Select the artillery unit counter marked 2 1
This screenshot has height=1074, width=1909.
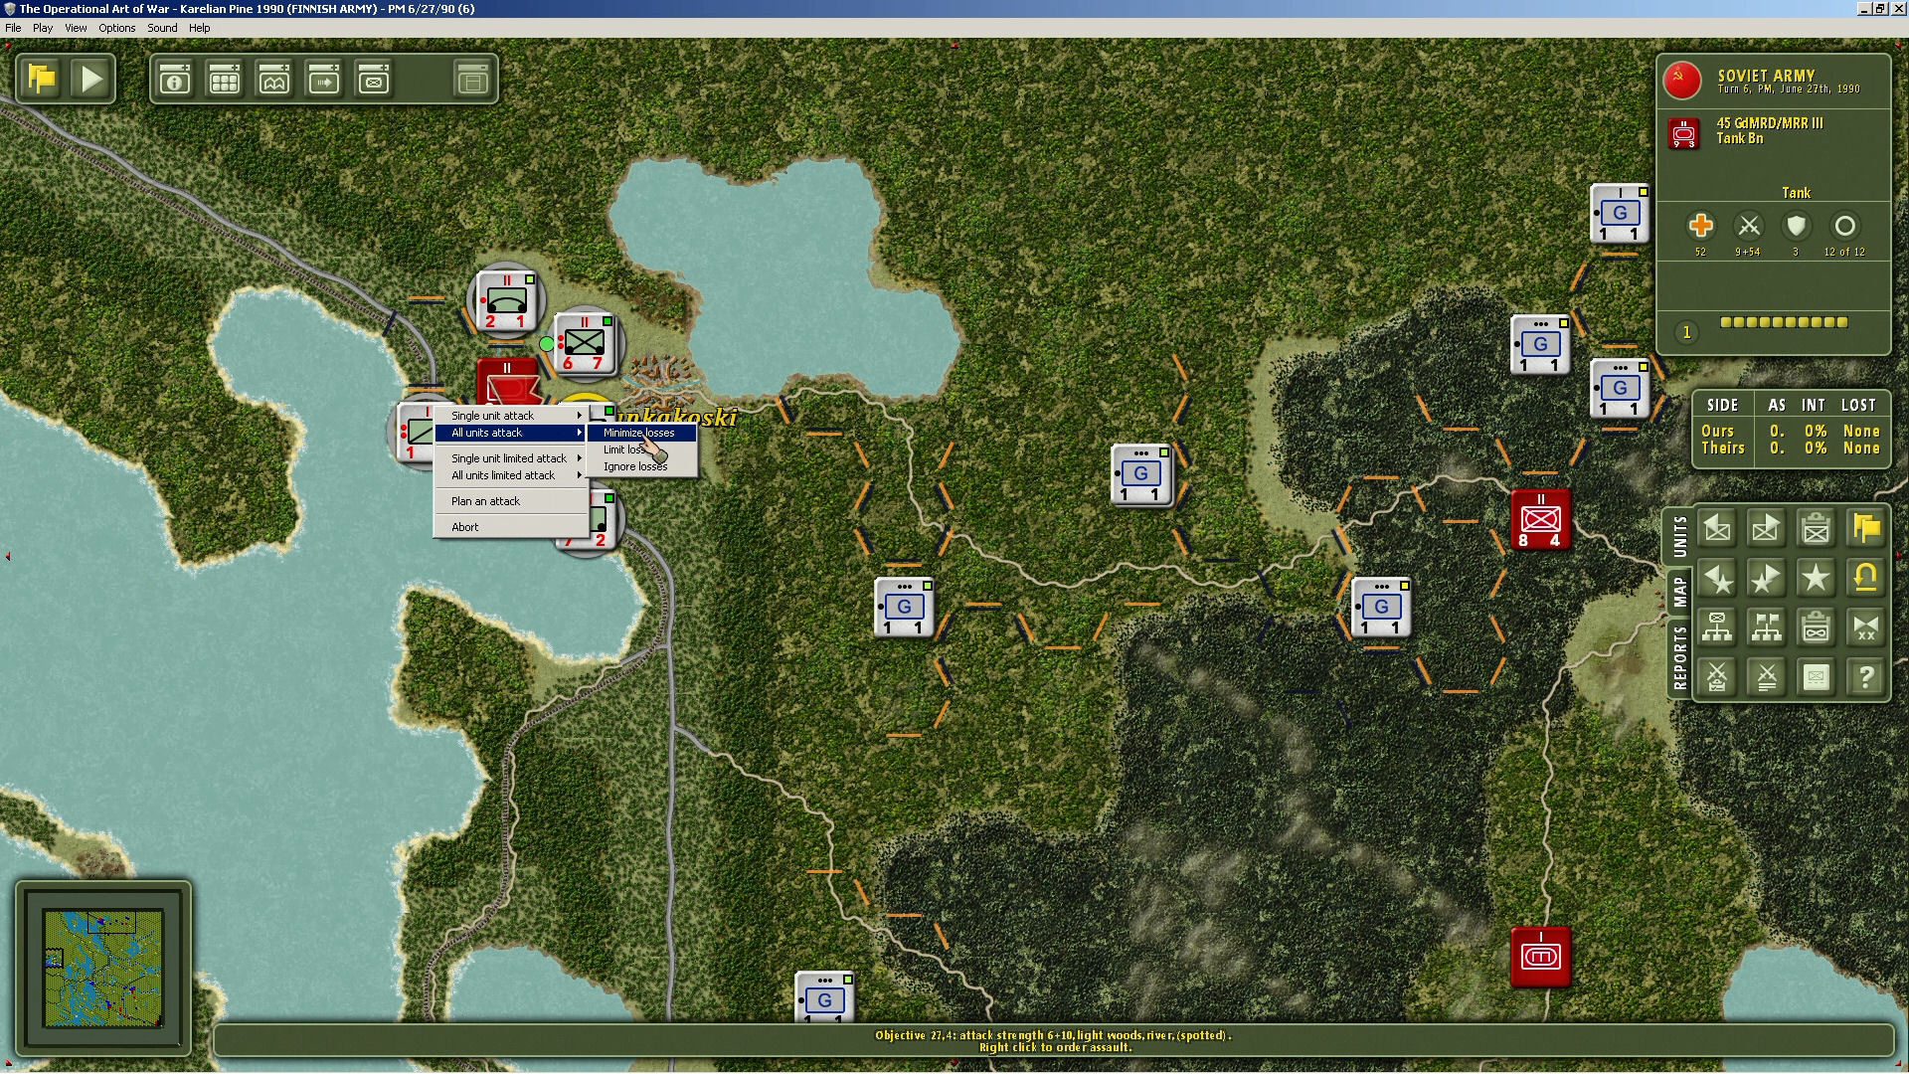point(507,300)
